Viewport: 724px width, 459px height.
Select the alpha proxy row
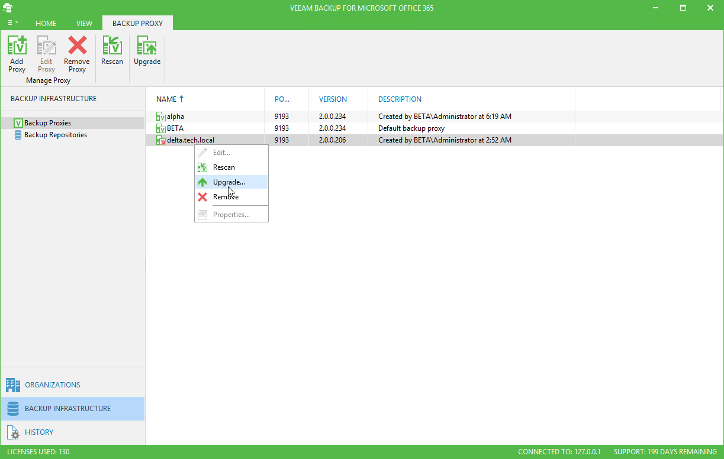tap(435, 117)
